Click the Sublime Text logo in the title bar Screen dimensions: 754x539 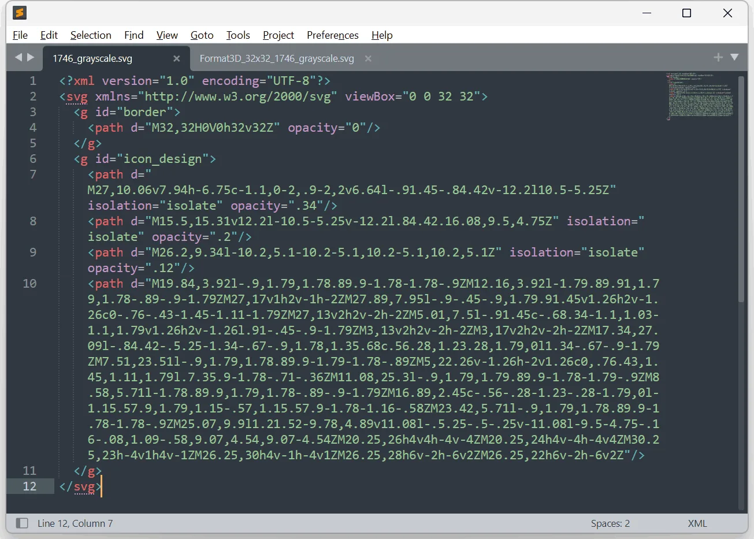tap(19, 12)
